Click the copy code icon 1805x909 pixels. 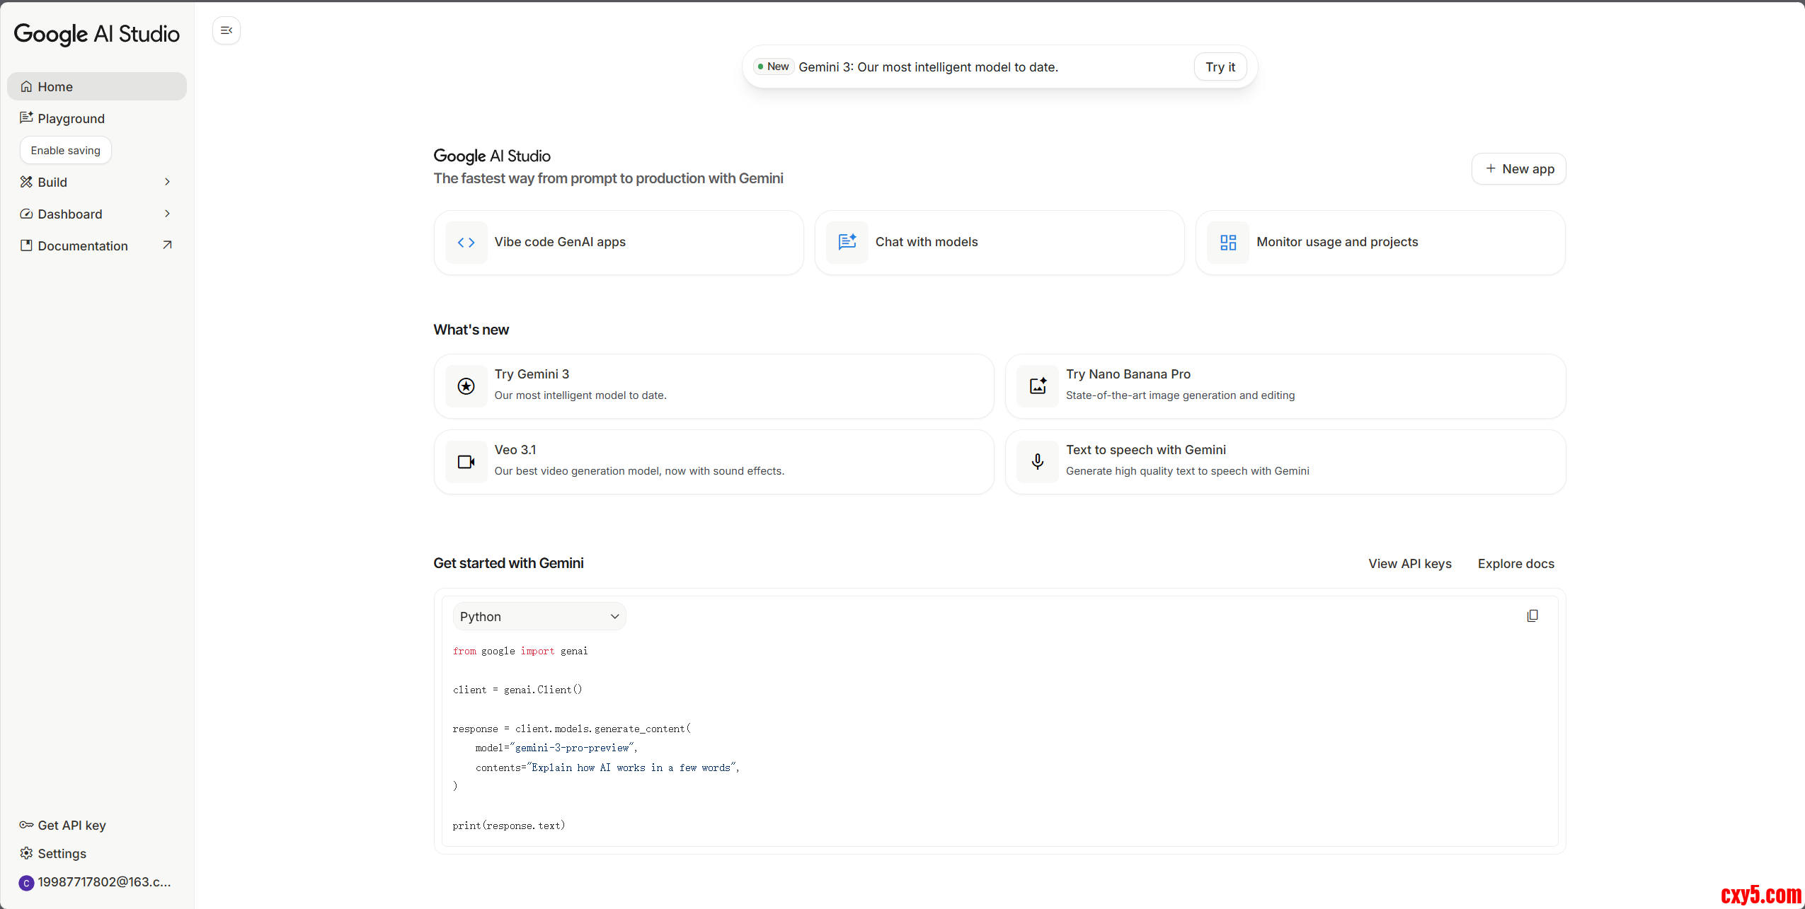(x=1532, y=616)
